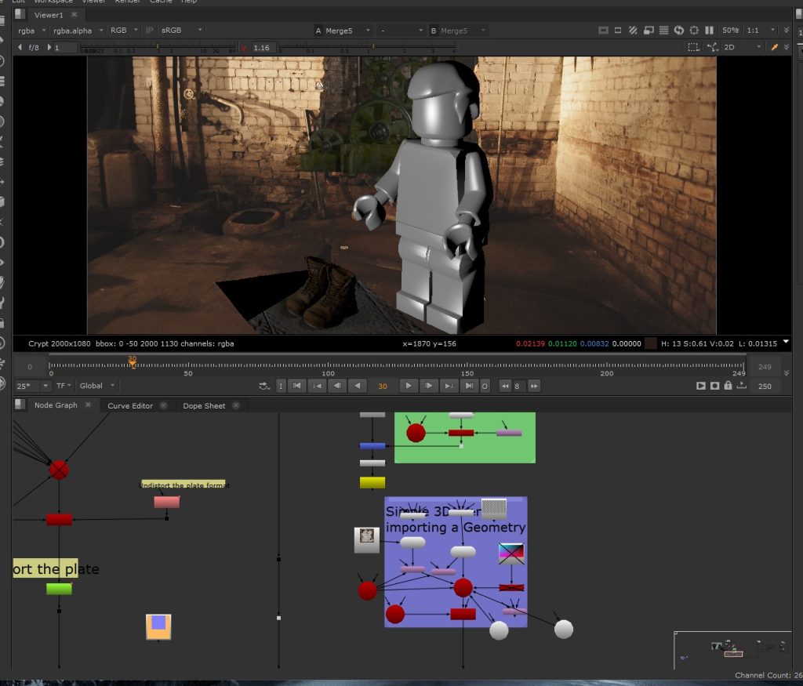Click the gain value field showing 1
Image resolution: width=803 pixels, height=686 pixels.
66,48
